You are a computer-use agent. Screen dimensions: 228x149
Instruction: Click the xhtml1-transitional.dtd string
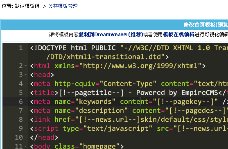(x=106, y=57)
